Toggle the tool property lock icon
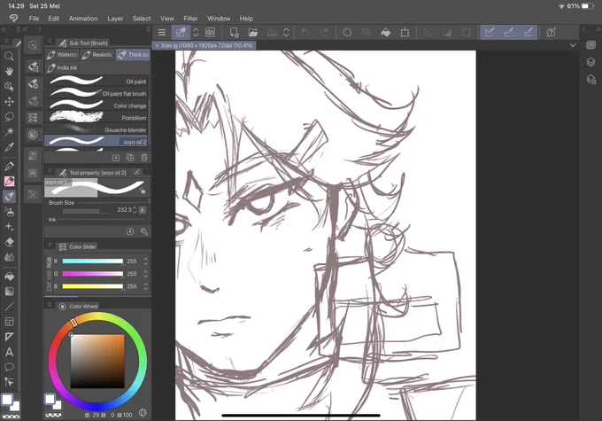602x421 pixels. [x=142, y=191]
